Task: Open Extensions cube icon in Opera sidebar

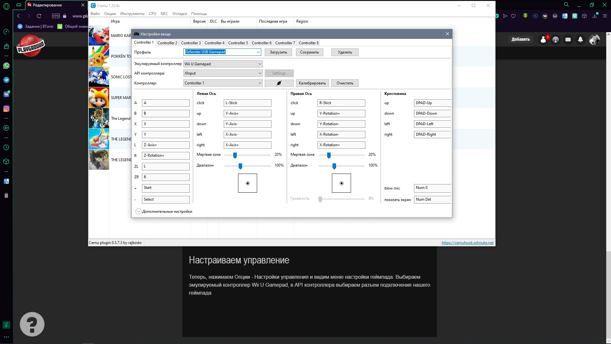Action: [6, 161]
